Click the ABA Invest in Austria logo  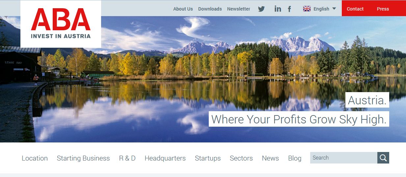click(x=61, y=24)
